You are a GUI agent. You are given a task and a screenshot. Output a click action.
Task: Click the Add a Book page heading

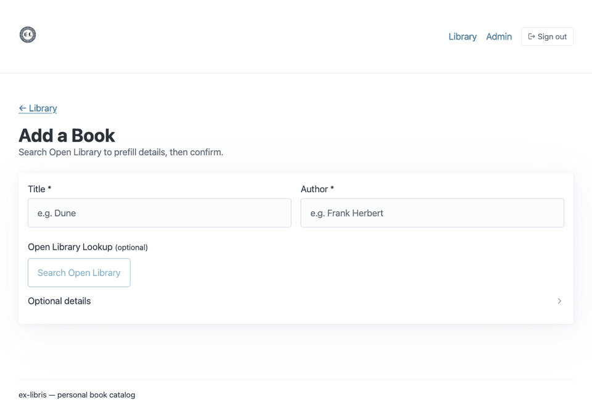tap(67, 135)
